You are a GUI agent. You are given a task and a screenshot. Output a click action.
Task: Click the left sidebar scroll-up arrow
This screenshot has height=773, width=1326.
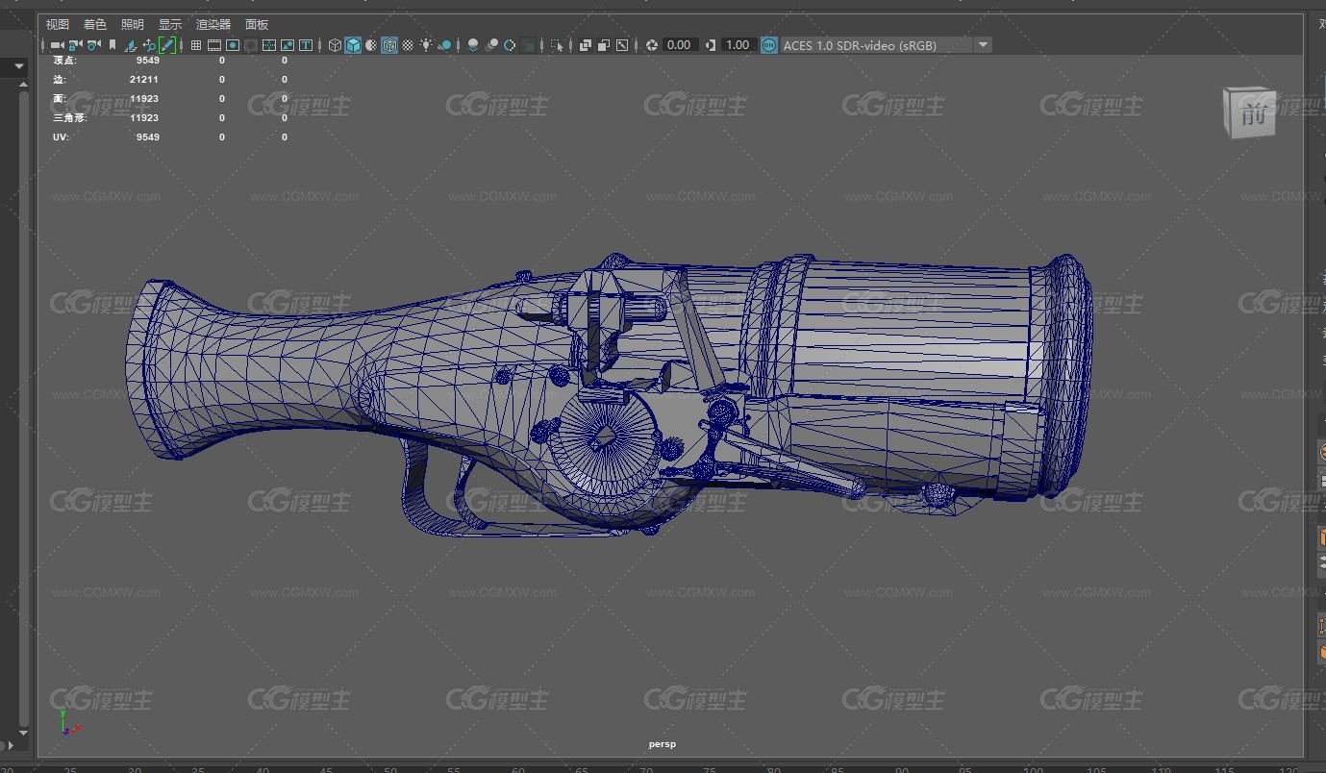[x=24, y=85]
